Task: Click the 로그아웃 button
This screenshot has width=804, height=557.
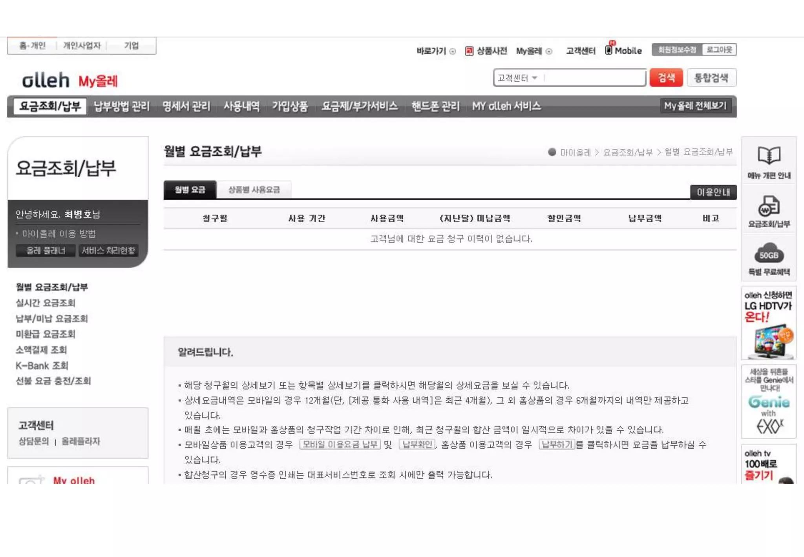Action: click(x=719, y=49)
